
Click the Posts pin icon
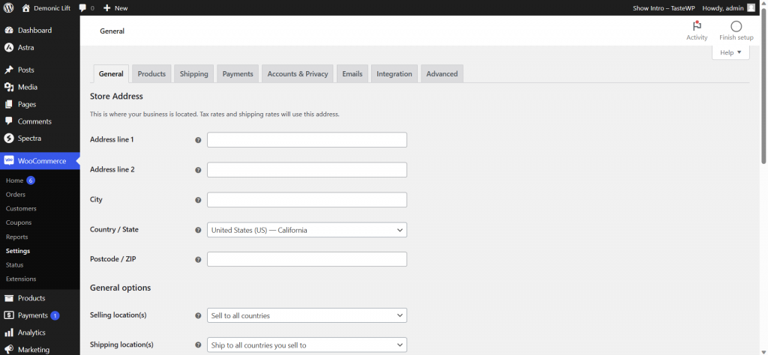tap(9, 70)
